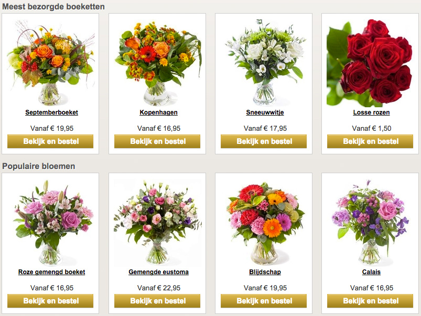This screenshot has width=421, height=316.
Task: Open the Losse rozen title link
Action: [x=371, y=112]
